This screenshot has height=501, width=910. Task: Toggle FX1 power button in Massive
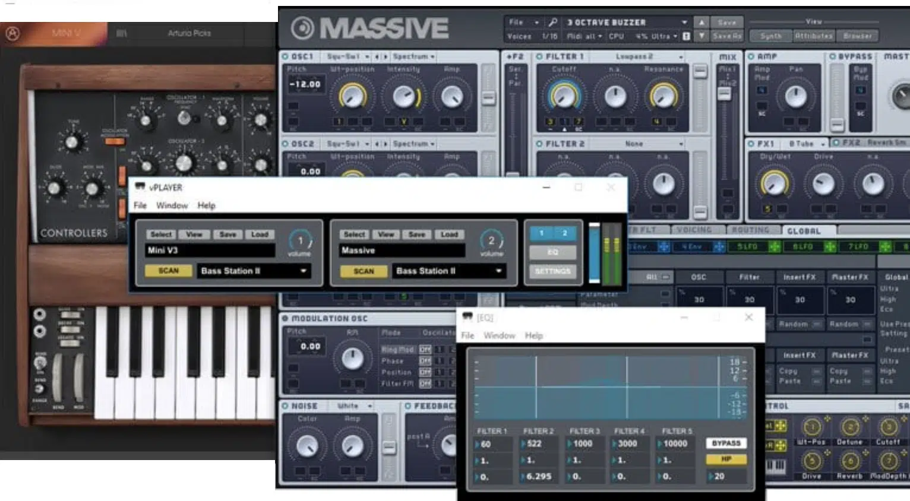751,144
